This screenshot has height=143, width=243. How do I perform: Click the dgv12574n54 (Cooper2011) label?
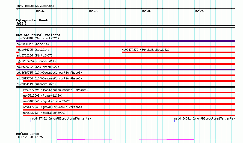click(36, 61)
